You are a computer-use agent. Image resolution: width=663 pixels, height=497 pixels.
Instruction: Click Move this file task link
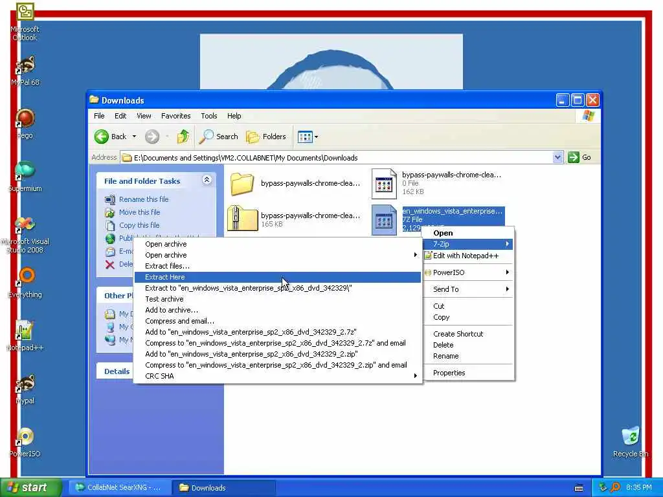click(x=140, y=212)
